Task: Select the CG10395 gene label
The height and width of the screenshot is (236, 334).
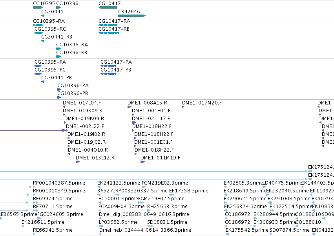Action: (x=44, y=4)
